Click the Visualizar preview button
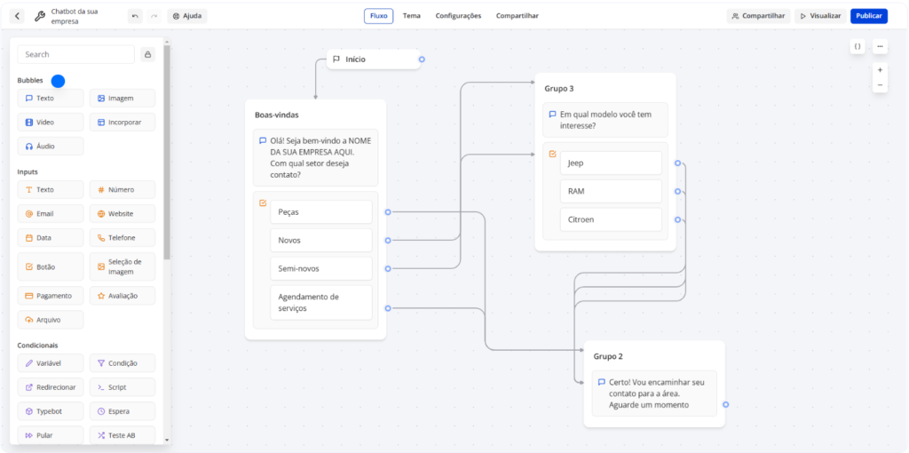The image size is (909, 453). tap(820, 16)
